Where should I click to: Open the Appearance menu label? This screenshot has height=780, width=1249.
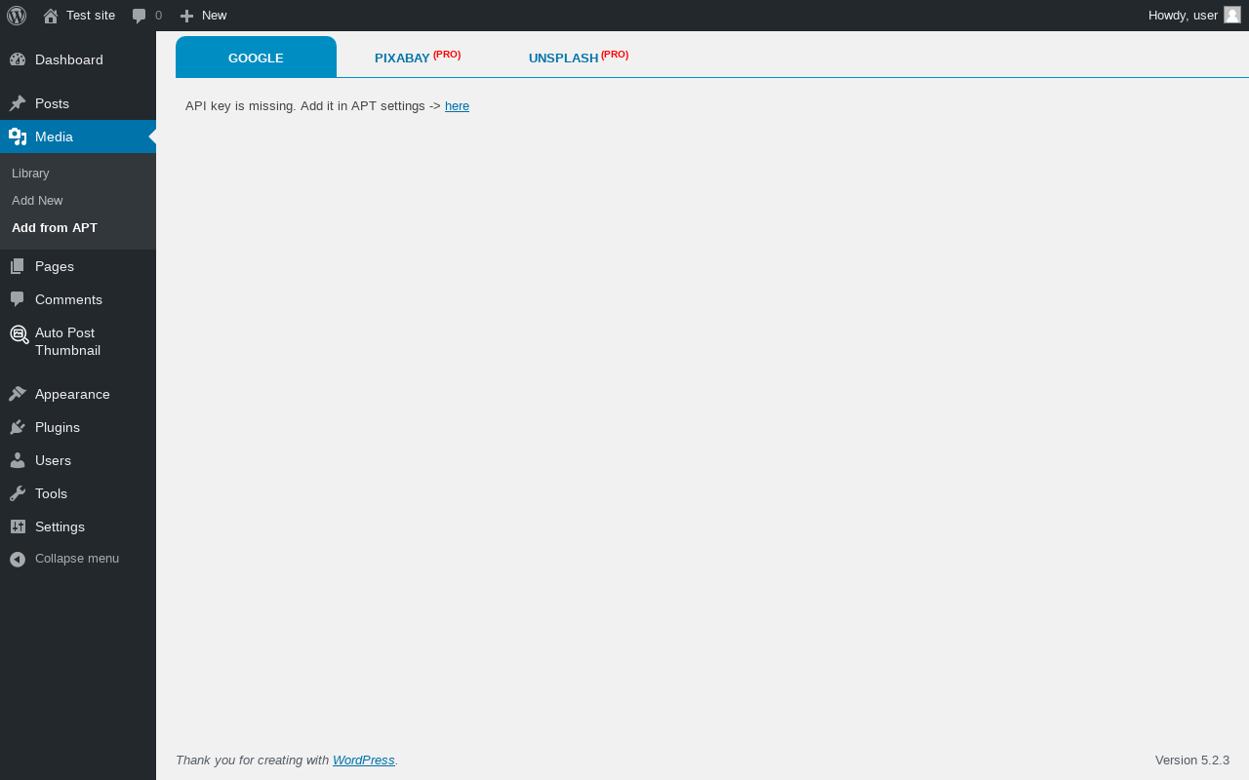[72, 394]
